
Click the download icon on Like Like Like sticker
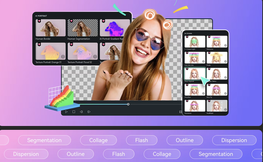(x=203, y=62)
